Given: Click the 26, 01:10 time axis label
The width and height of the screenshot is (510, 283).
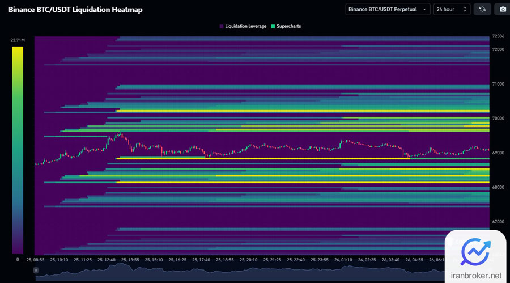Looking at the screenshot, I should click(x=343, y=260).
